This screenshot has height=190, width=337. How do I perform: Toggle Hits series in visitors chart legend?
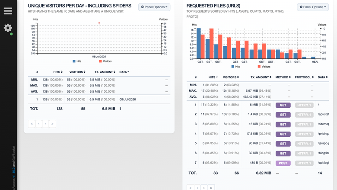[77, 61]
